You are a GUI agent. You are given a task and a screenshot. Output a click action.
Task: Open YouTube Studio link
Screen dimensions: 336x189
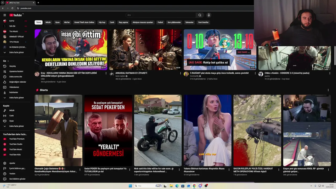[15, 144]
